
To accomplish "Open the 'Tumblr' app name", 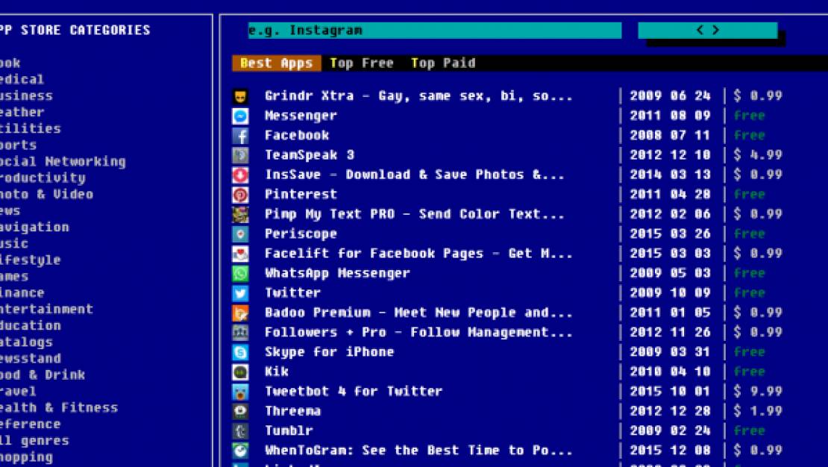I will click(x=289, y=431).
